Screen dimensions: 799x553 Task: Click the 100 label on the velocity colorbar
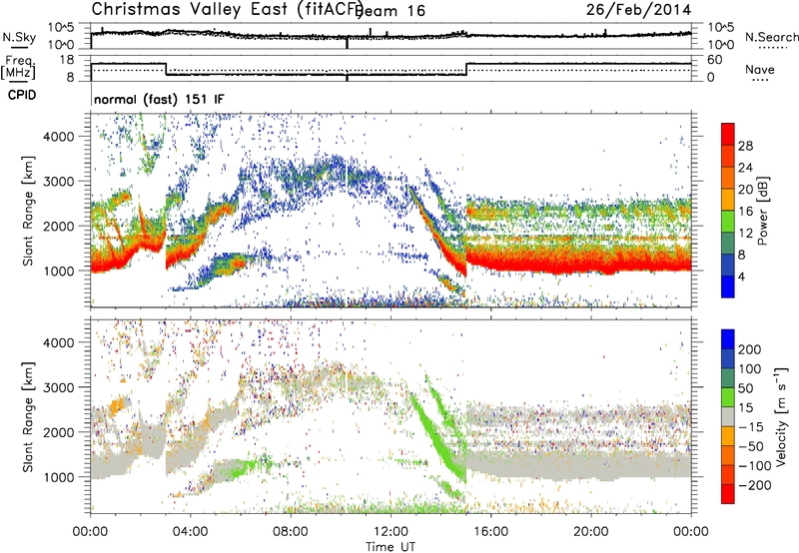click(750, 369)
